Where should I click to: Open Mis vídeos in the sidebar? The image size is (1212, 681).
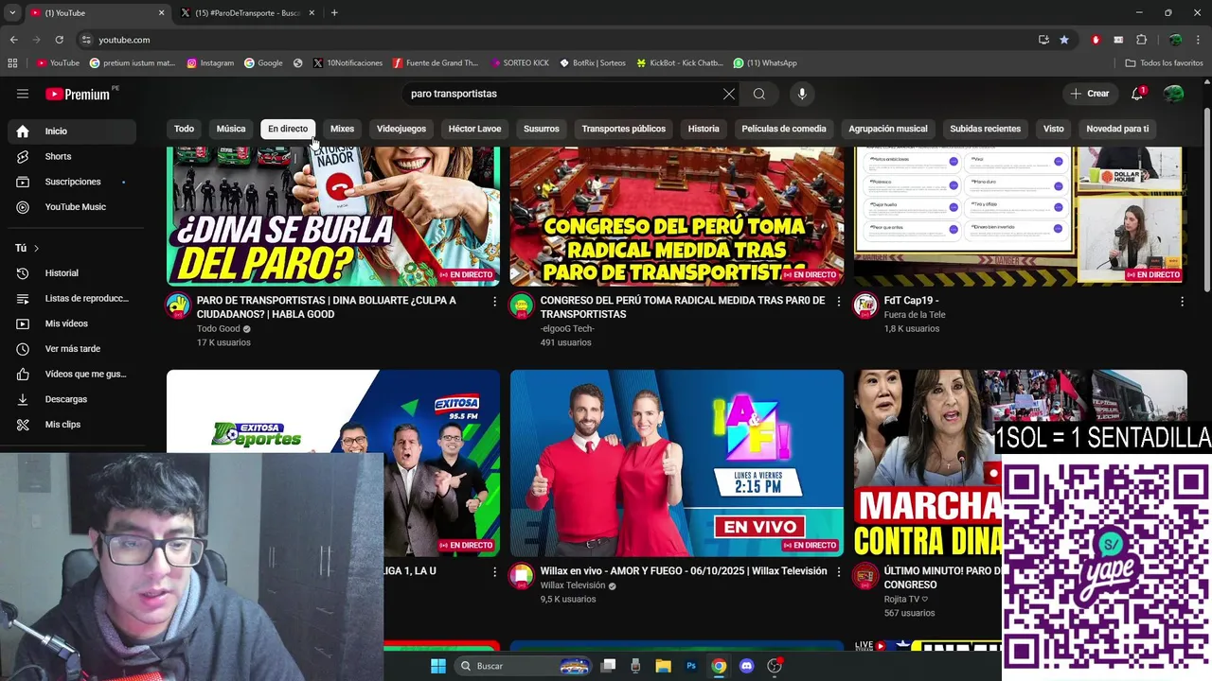point(72,323)
